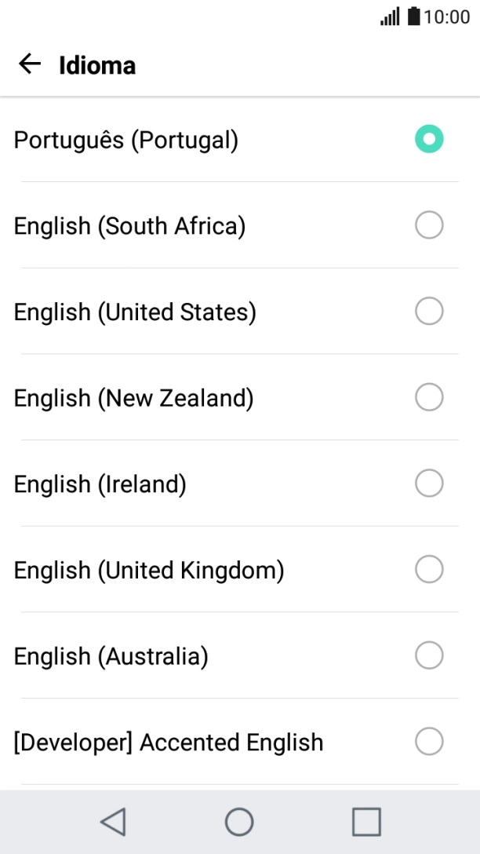Tap the English (United Kingdom) language label
480x854 pixels.
pyautogui.click(x=149, y=570)
